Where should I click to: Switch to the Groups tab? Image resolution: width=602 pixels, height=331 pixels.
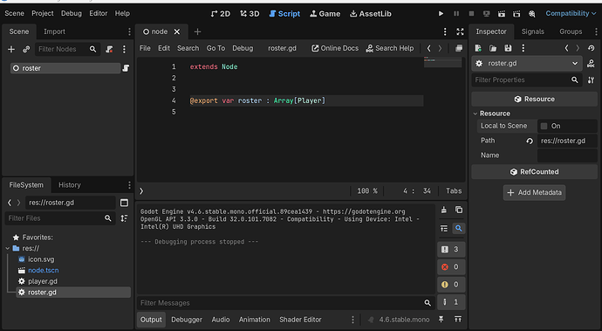tap(571, 31)
